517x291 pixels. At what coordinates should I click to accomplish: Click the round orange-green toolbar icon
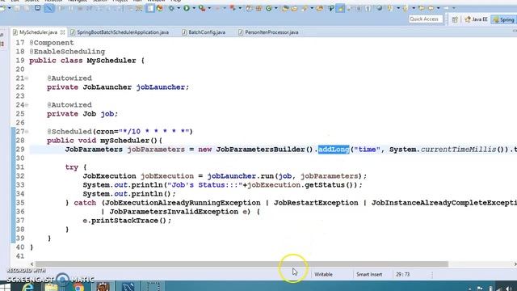pos(160,8)
